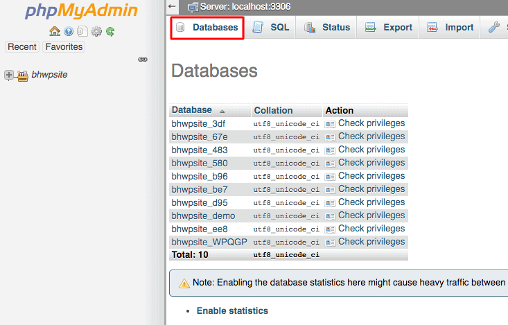Switch to the Export tab
The width and height of the screenshot is (508, 325).
[388, 28]
